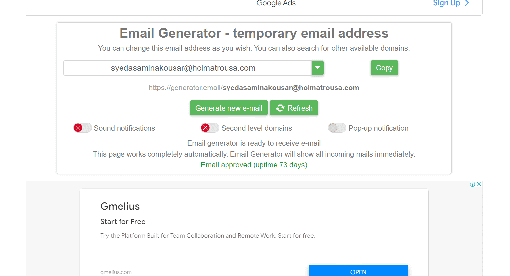Enable Sound notifications
Image resolution: width=510 pixels, height=276 pixels.
82,128
